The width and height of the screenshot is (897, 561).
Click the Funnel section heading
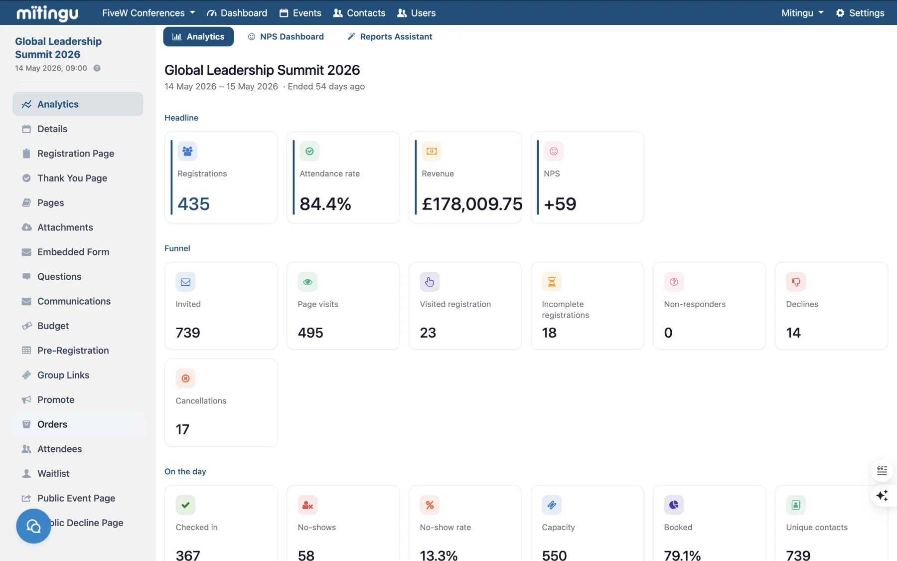pos(177,248)
